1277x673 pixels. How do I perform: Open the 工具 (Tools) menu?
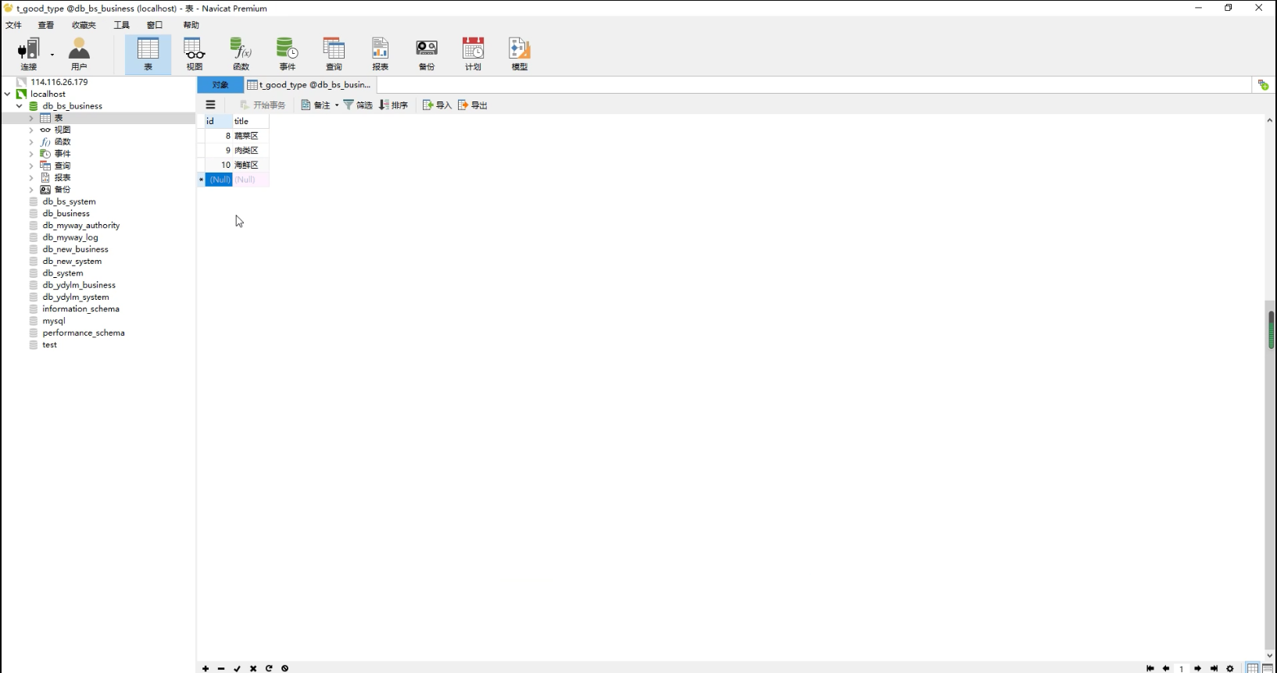pos(122,25)
